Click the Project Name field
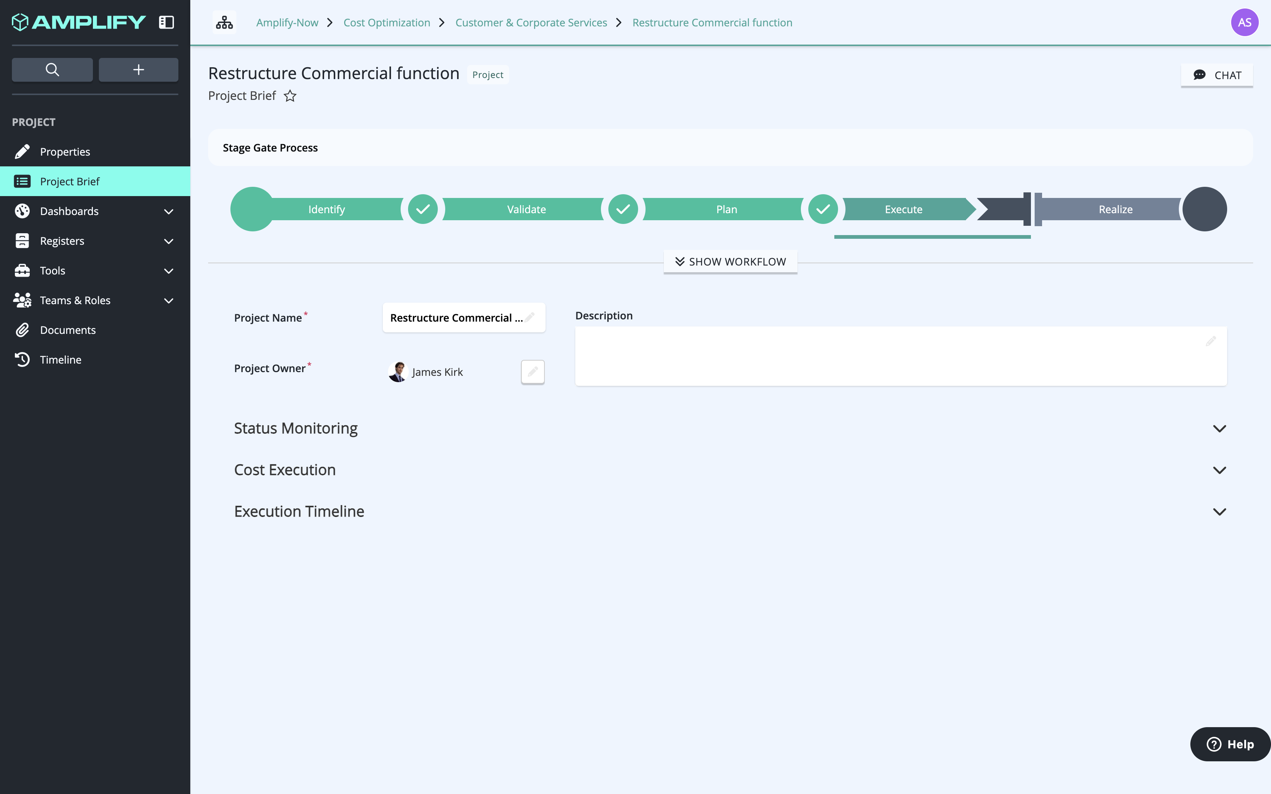Image resolution: width=1271 pixels, height=794 pixels. [x=464, y=318]
